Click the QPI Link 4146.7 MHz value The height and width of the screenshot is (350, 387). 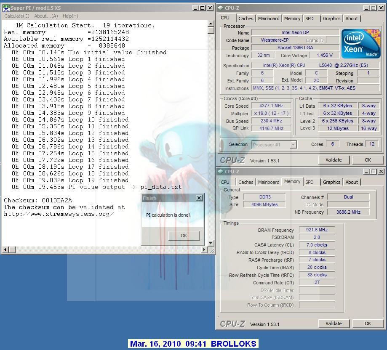[x=271, y=128]
